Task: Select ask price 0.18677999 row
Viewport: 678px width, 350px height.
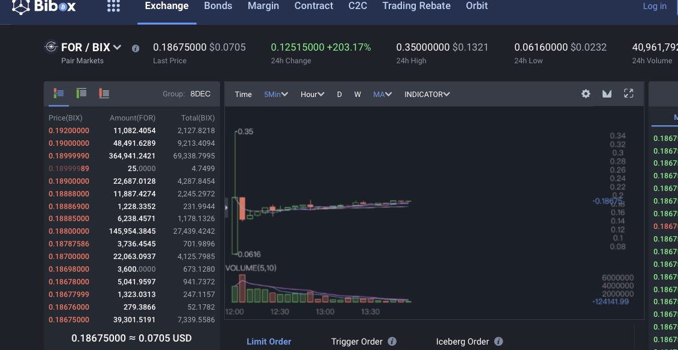Action: coord(131,294)
